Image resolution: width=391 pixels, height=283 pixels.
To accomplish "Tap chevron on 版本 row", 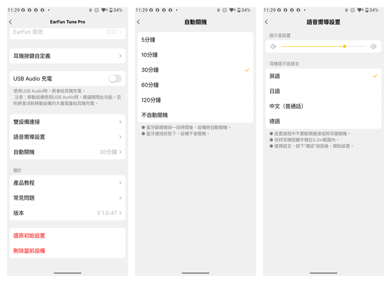I will click(120, 213).
